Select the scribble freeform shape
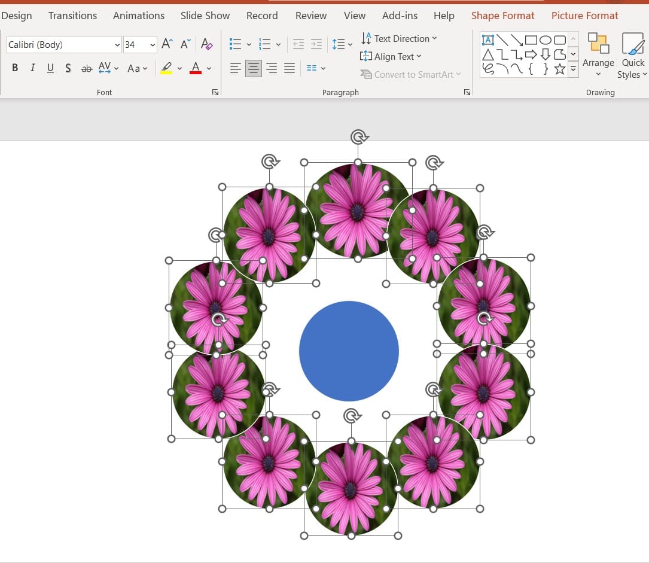This screenshot has width=649, height=563. (x=488, y=69)
